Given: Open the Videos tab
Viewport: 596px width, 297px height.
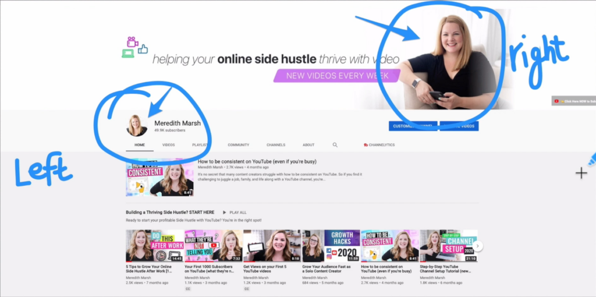Looking at the screenshot, I should 168,145.
